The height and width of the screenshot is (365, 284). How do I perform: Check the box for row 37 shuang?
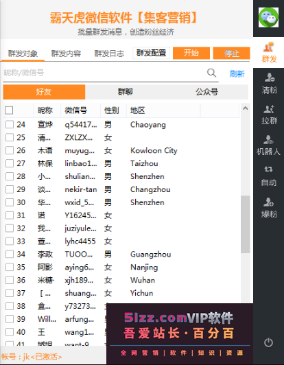tap(10, 293)
